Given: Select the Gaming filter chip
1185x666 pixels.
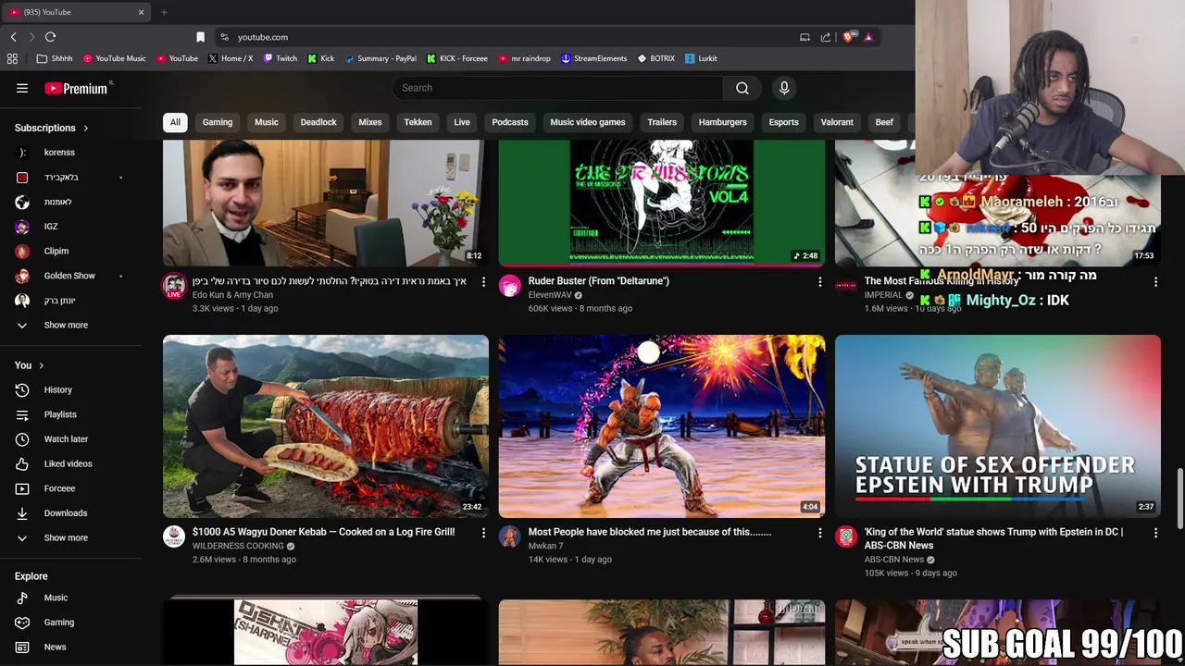Looking at the screenshot, I should point(218,122).
